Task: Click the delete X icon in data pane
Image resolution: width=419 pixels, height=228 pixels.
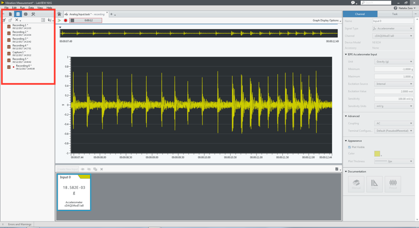Action: (17, 20)
